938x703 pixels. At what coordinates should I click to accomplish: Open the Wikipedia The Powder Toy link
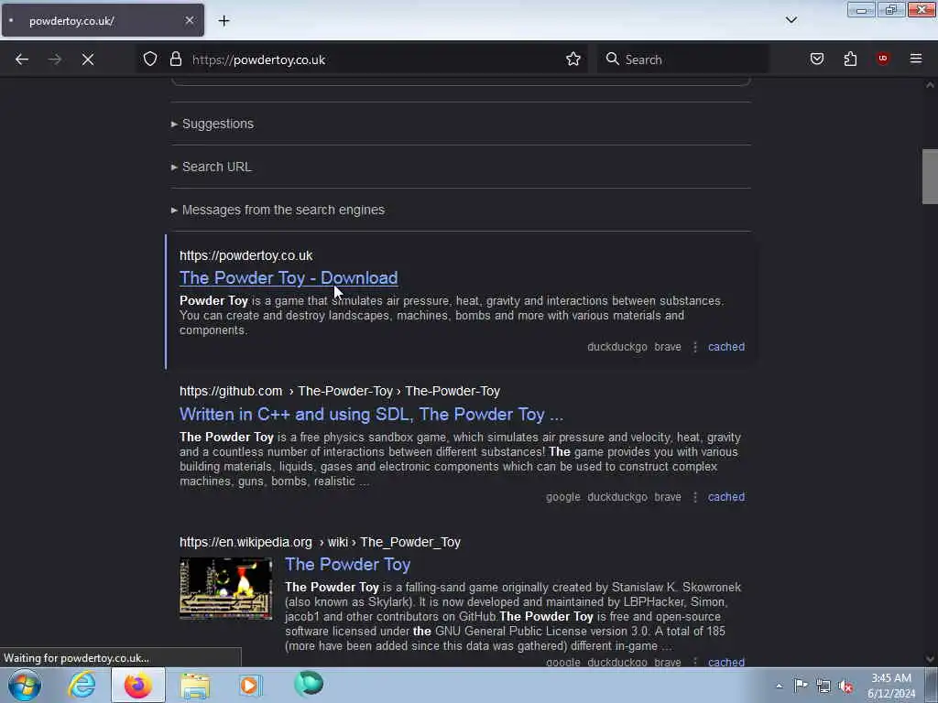pos(347,564)
